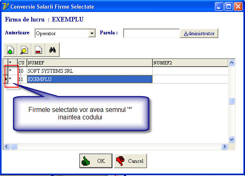Click the grid scroll up arrow
This screenshot has width=245, height=176.
231,63
